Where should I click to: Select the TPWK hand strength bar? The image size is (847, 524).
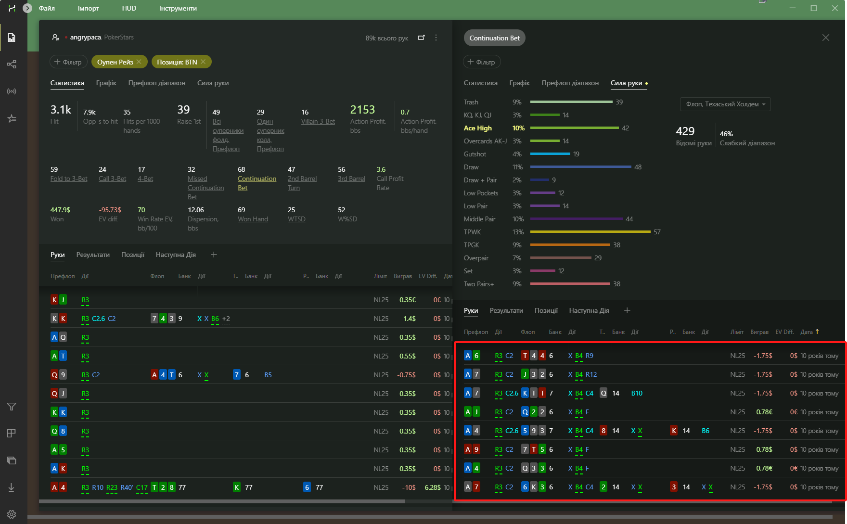[x=590, y=232]
